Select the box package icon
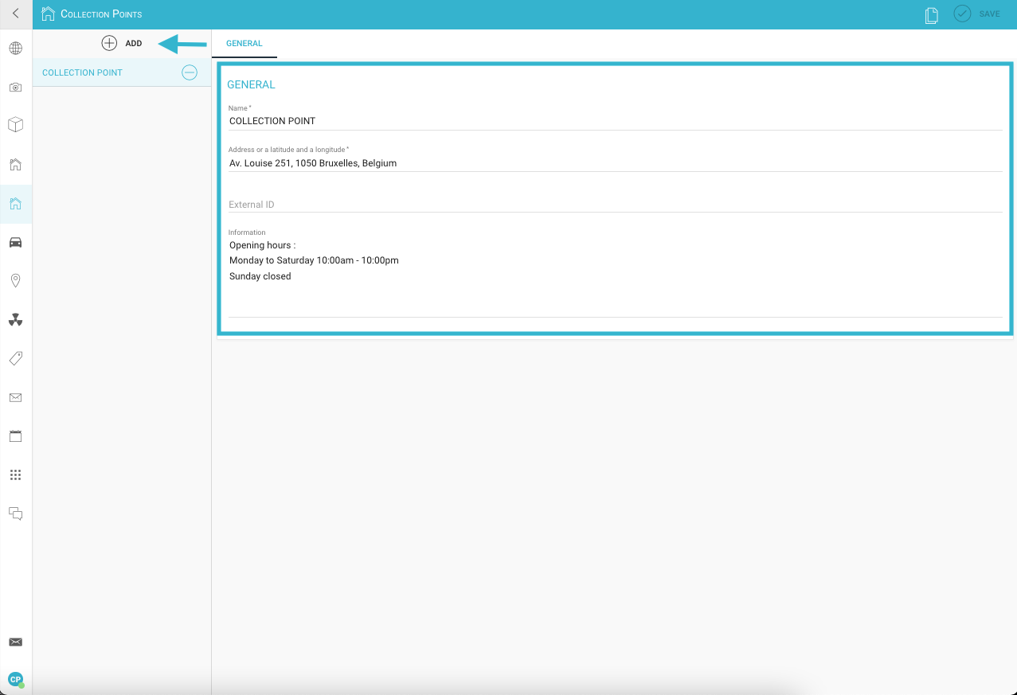This screenshot has width=1017, height=695. click(15, 125)
